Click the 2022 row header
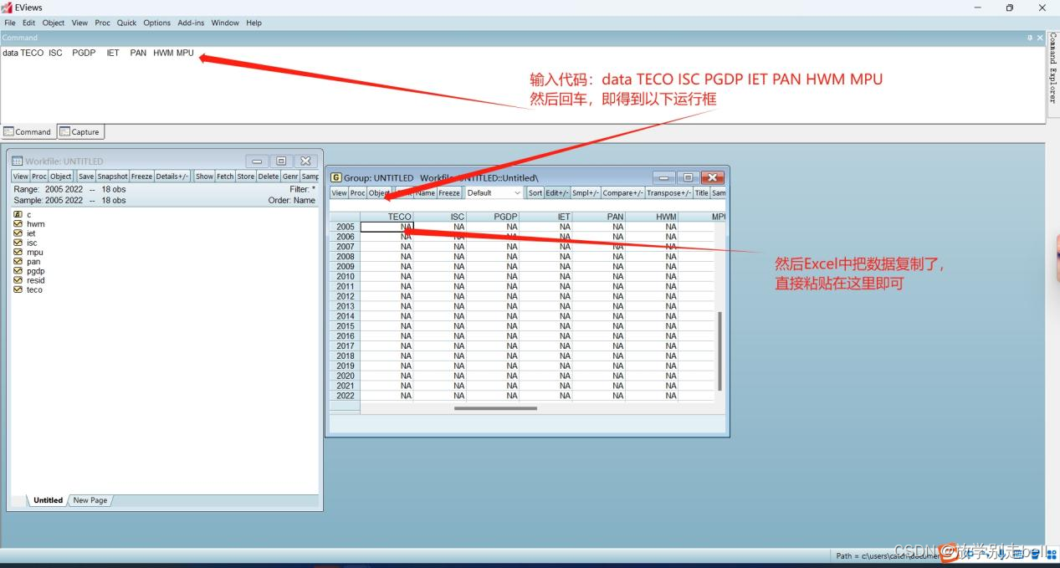The image size is (1060, 568). click(x=345, y=396)
